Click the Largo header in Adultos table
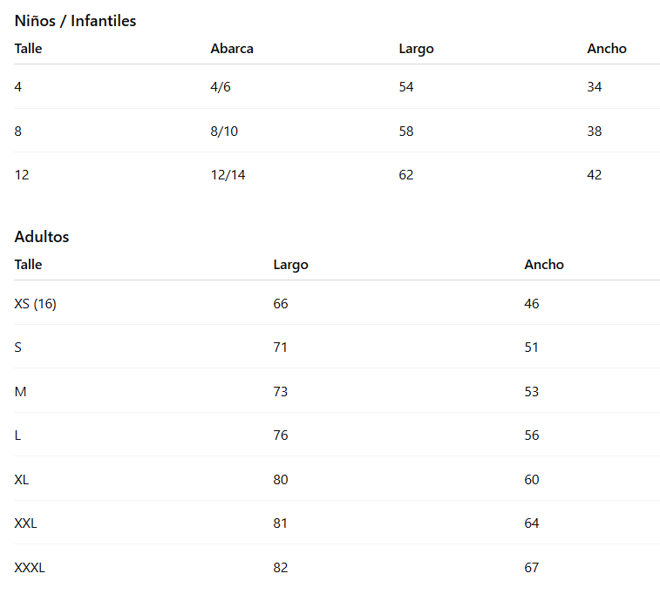 pos(290,265)
